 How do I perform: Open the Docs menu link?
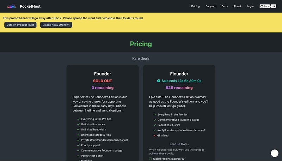coord(225,6)
